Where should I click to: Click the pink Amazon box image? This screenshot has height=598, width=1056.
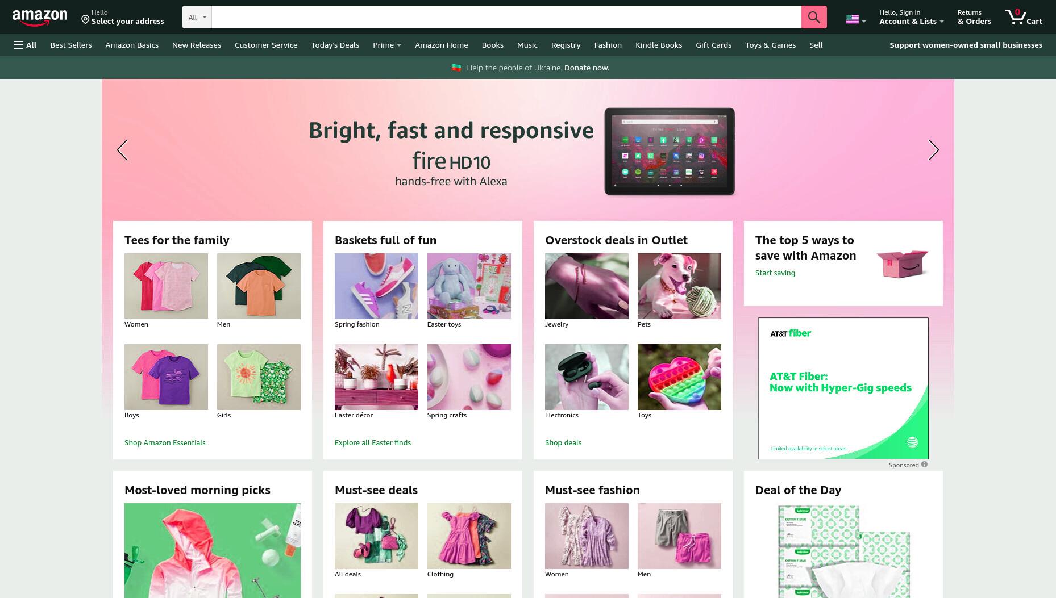[902, 264]
